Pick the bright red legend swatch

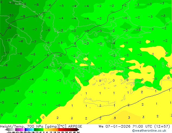click(59, 129)
